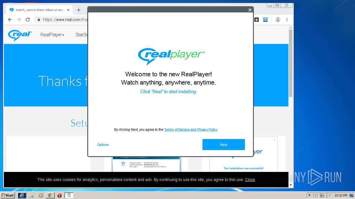Select the RealPlayer installer taskbar item
This screenshot has height=199, width=355.
(x=69, y=195)
